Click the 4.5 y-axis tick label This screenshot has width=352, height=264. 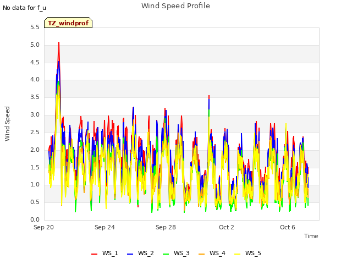pos(35,62)
